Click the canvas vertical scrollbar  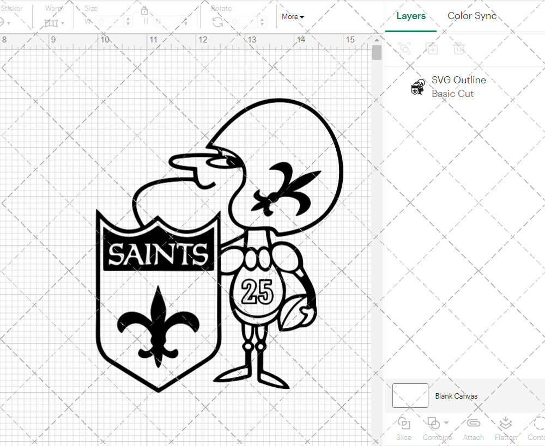(x=377, y=53)
